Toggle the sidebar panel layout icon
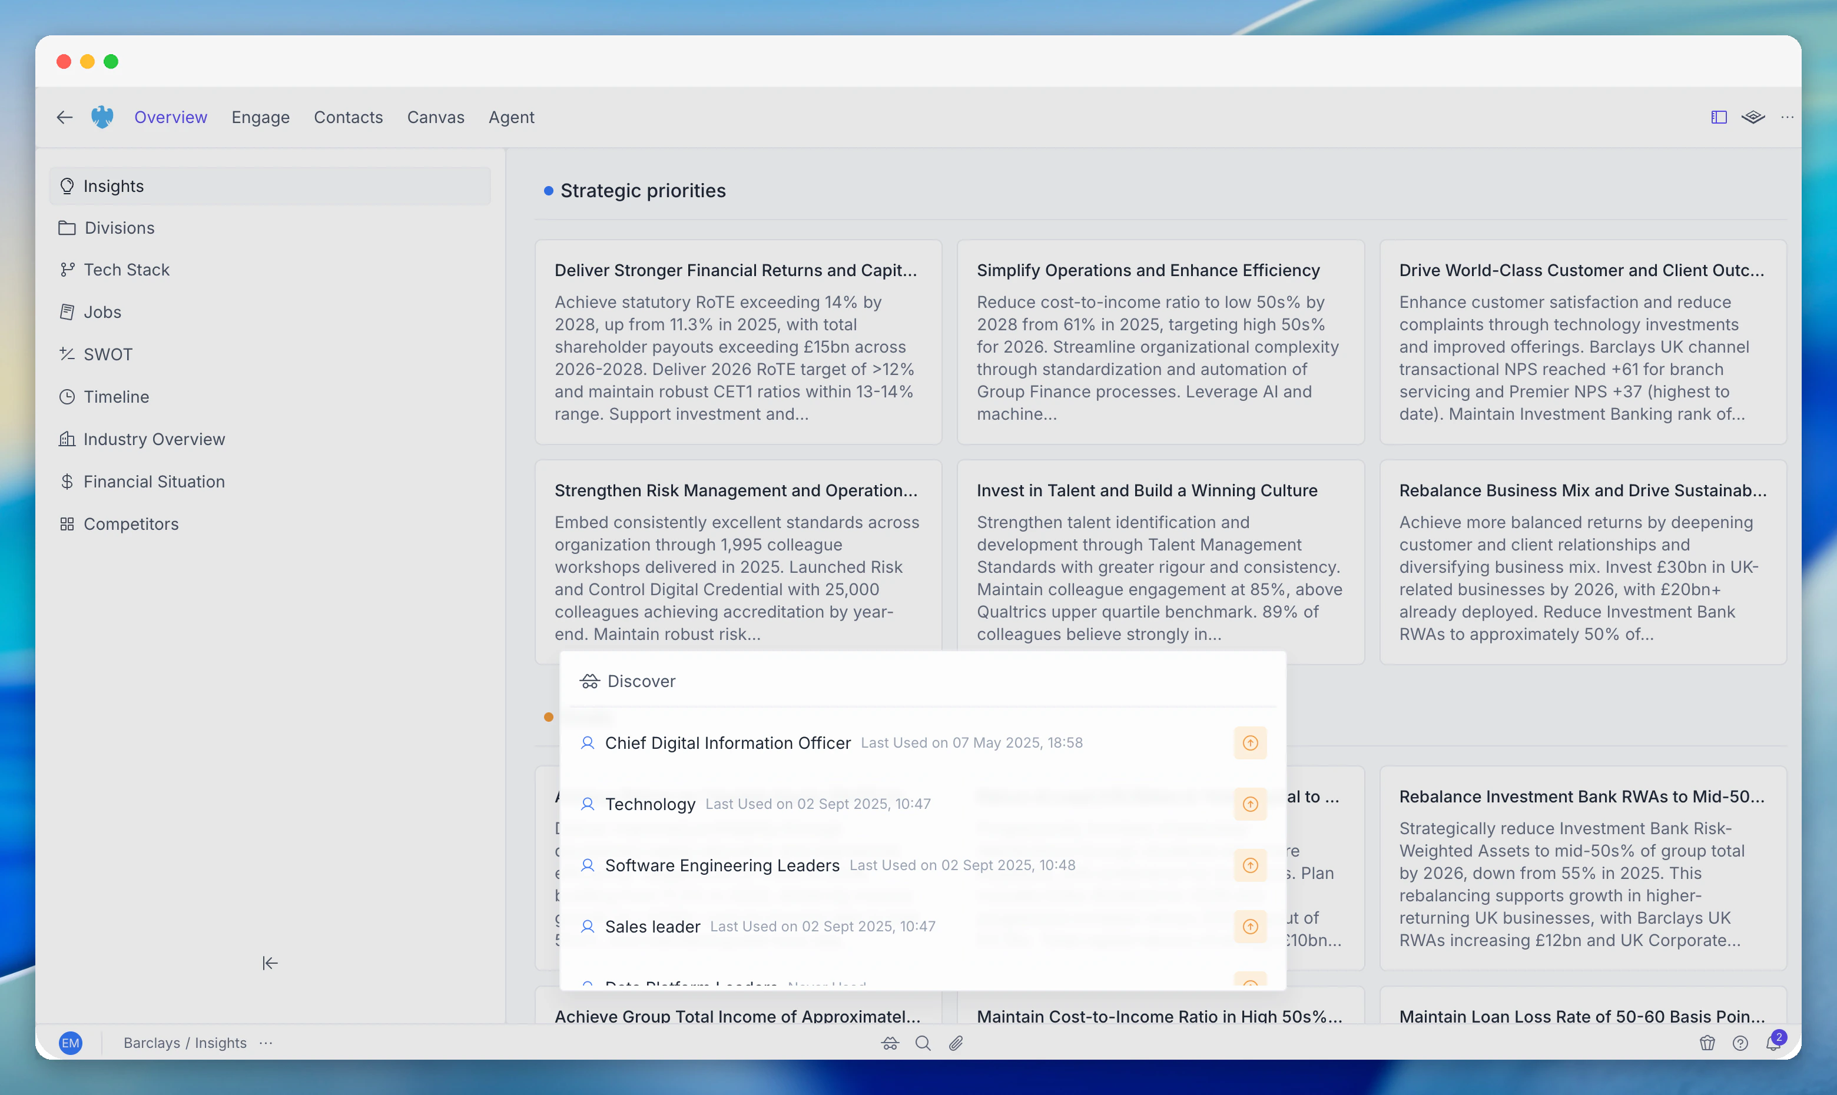1837x1095 pixels. (1719, 117)
